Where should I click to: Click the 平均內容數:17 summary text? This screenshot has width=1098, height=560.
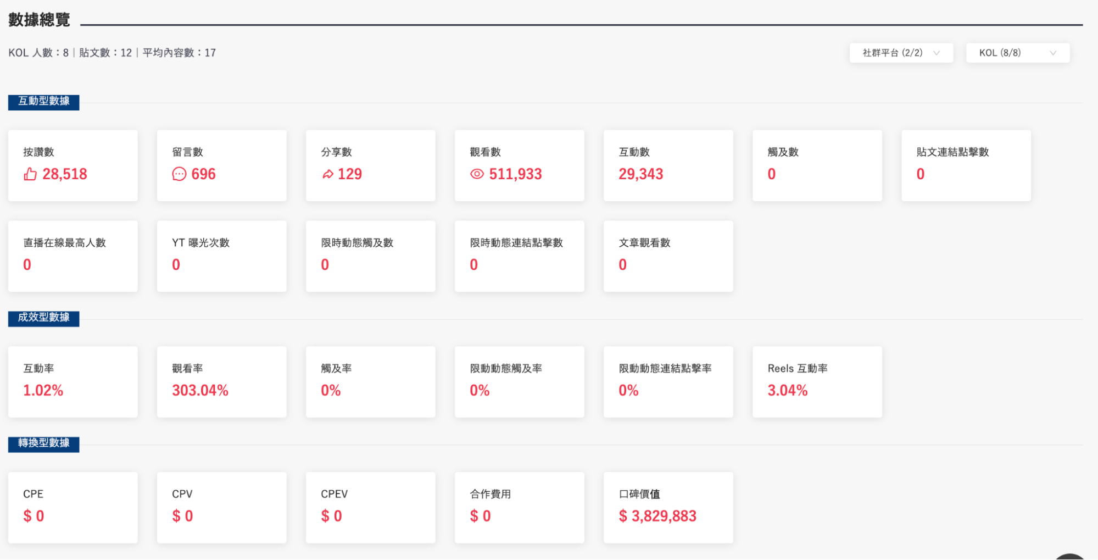click(x=179, y=53)
